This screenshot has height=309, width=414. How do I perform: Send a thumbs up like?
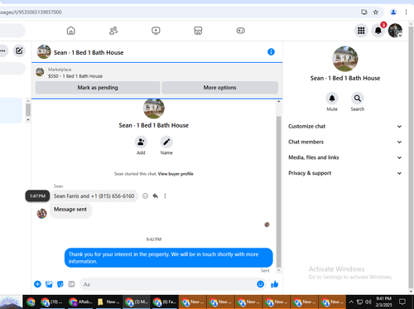tap(275, 284)
